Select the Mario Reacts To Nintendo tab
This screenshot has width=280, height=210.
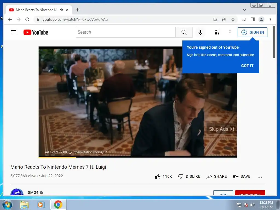[x=39, y=10]
